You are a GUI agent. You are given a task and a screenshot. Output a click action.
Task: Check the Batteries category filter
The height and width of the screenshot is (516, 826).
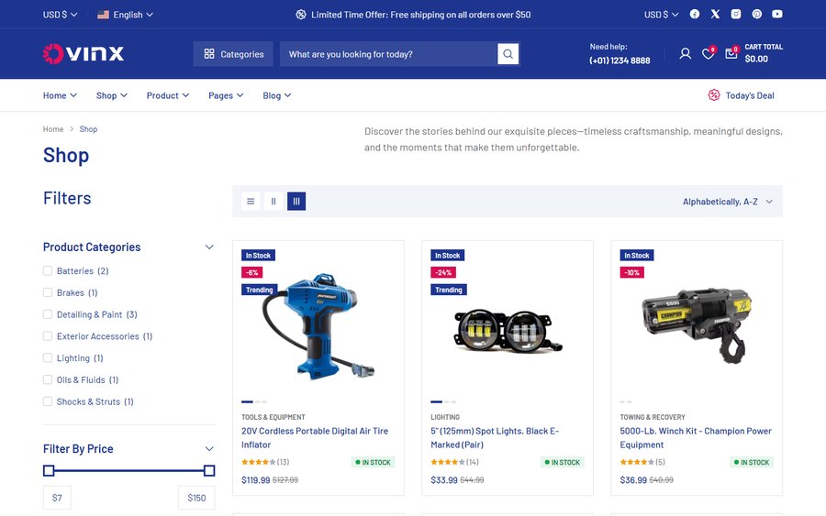click(x=48, y=270)
